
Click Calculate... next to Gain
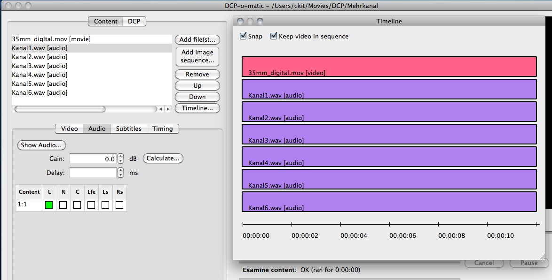click(x=163, y=159)
